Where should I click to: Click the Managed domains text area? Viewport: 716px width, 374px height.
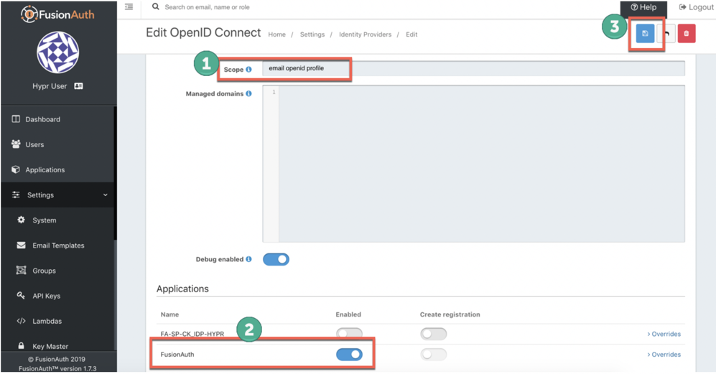pyautogui.click(x=473, y=164)
